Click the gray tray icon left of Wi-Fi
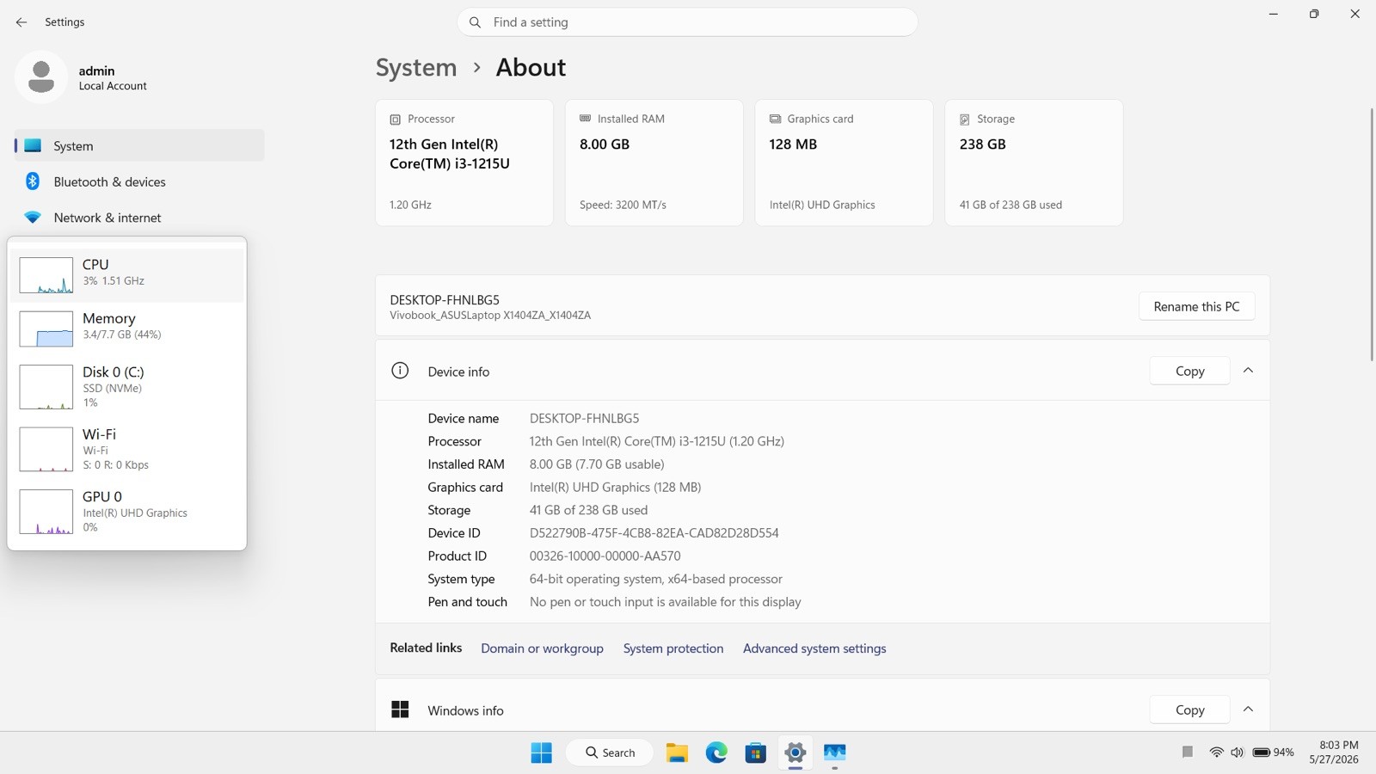The height and width of the screenshot is (774, 1376). 1188,752
